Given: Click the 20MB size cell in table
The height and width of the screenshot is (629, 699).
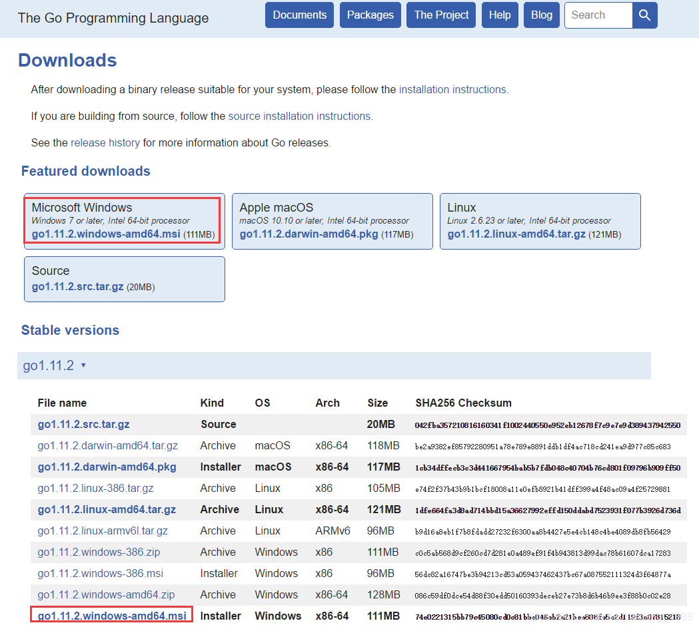Looking at the screenshot, I should click(x=380, y=424).
